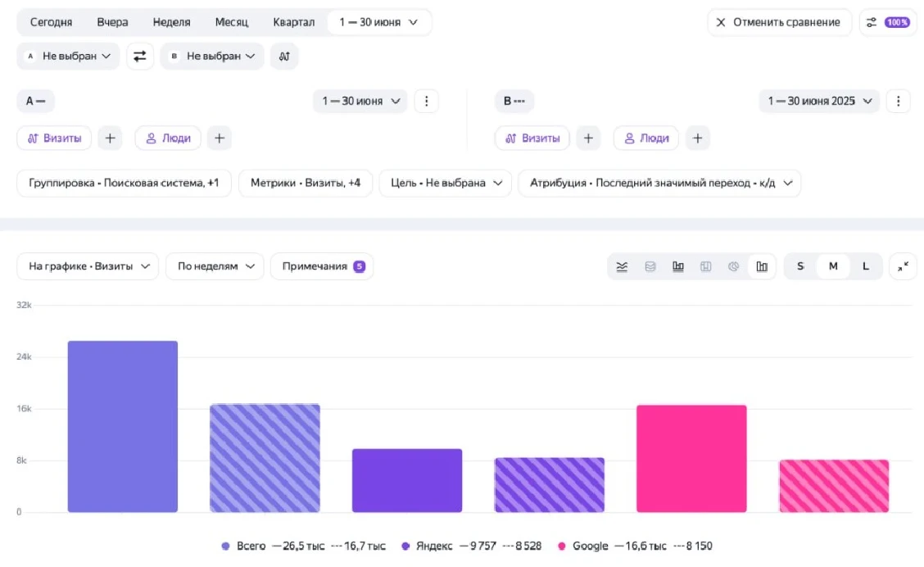Click the Отменить сравнение button
Screen dimensions: 924x567
tap(779, 22)
